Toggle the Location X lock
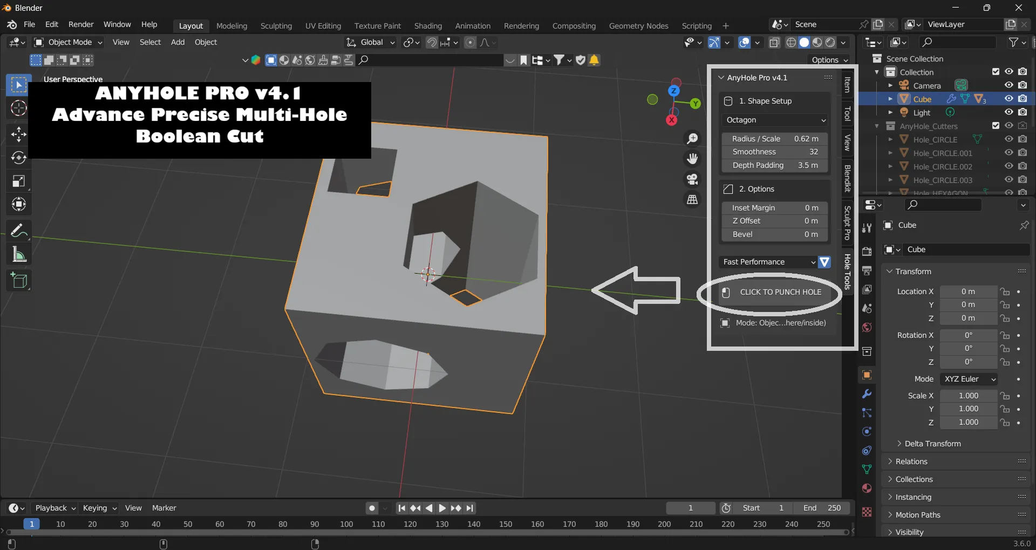 [x=1005, y=292]
